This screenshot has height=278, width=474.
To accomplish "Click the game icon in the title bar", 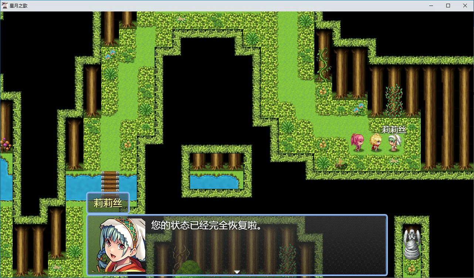I will click(4, 5).
